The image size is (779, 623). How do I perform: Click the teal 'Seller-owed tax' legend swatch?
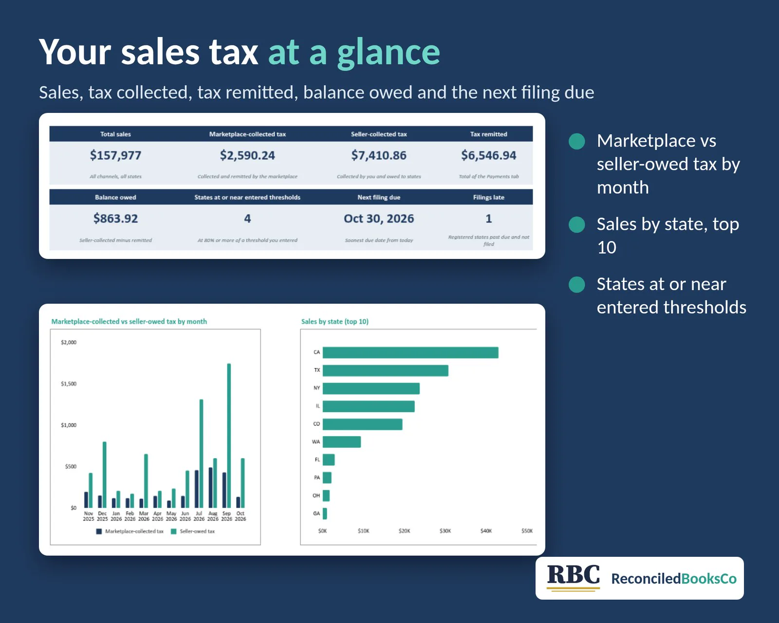[x=173, y=531]
